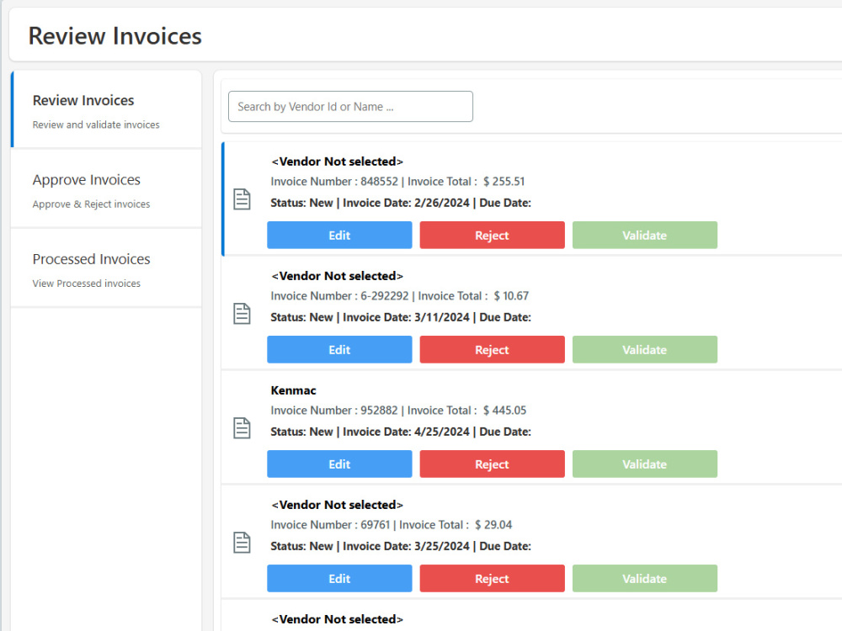Click status line with Invoice Date 3/25/2024
The width and height of the screenshot is (842, 631).
click(401, 546)
